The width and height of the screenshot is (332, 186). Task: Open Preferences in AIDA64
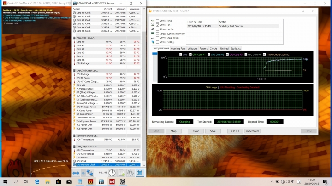click(x=252, y=131)
